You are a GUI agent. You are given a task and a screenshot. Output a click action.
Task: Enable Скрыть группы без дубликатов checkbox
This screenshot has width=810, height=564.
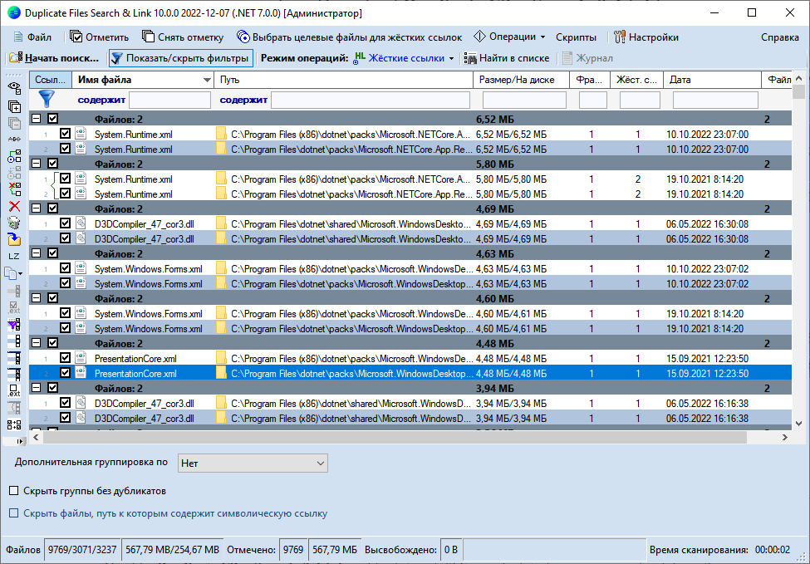tap(13, 490)
